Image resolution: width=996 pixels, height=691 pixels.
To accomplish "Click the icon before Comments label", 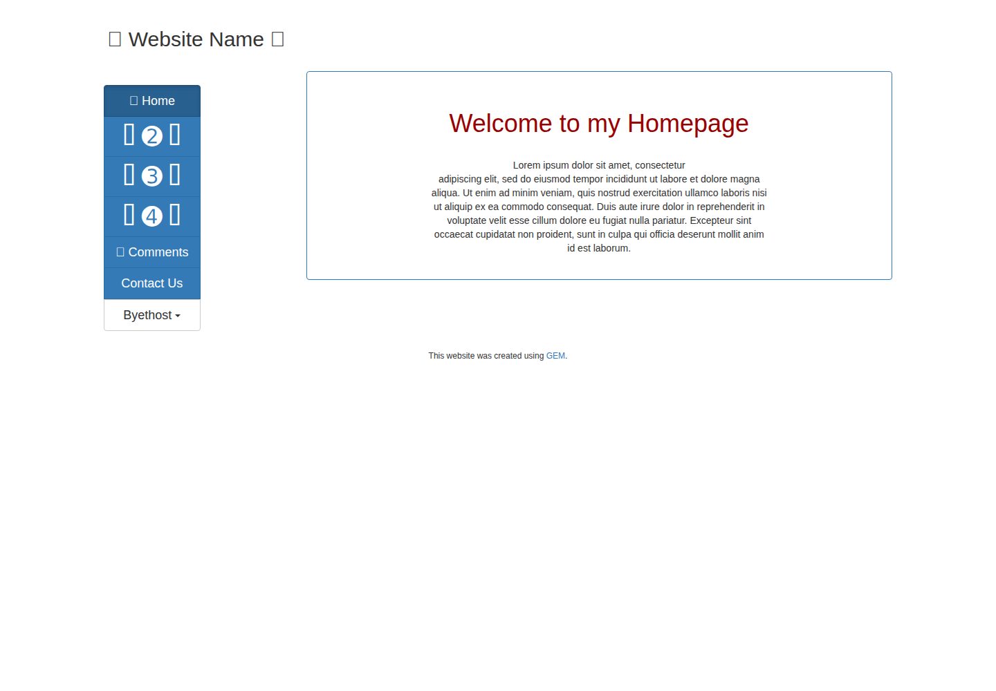I will point(120,252).
